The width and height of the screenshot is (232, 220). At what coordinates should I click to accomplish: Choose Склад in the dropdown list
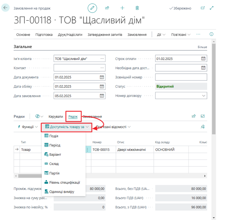coord(54,164)
